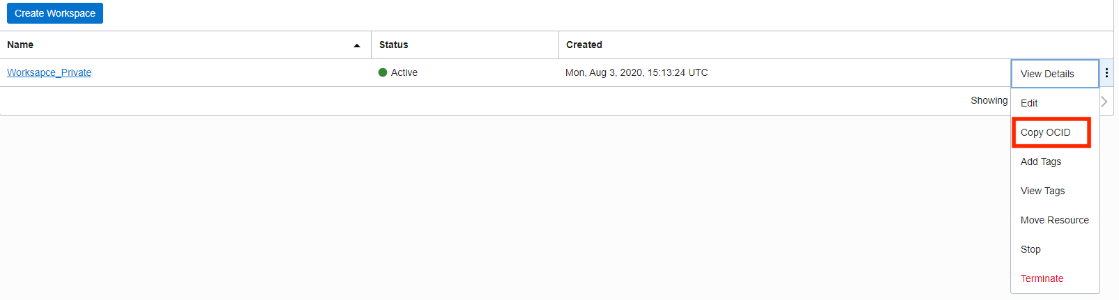Screen dimensions: 1119x300
Task: Click the Showing pagination label
Action: tap(989, 100)
